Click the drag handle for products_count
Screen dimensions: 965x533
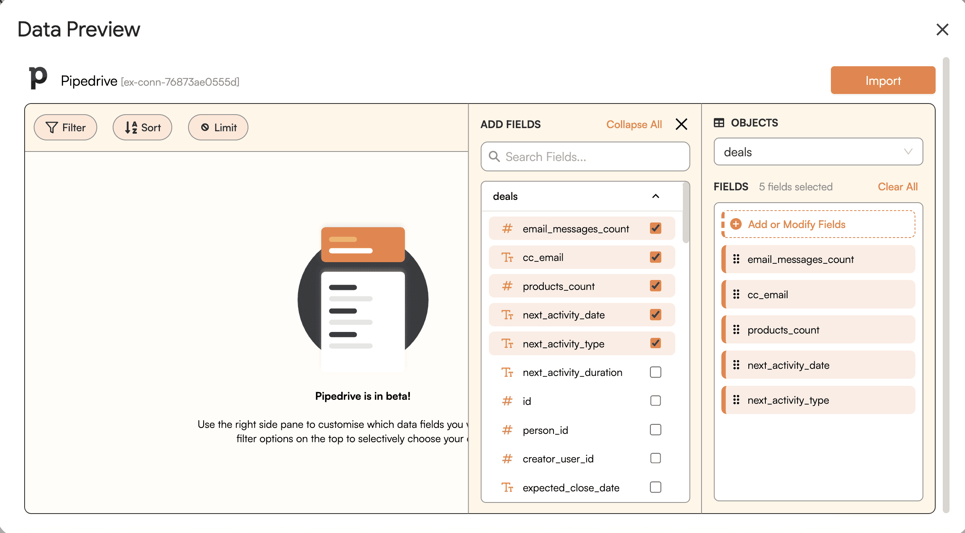tap(736, 330)
